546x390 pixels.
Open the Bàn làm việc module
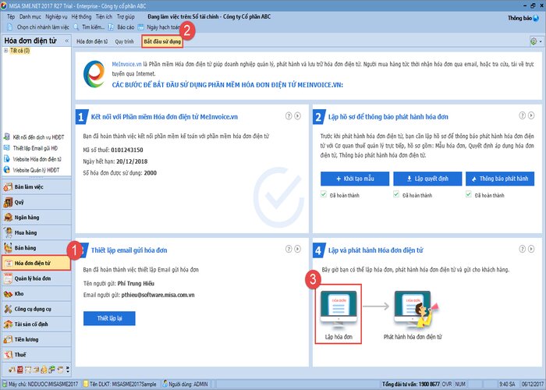click(x=37, y=187)
